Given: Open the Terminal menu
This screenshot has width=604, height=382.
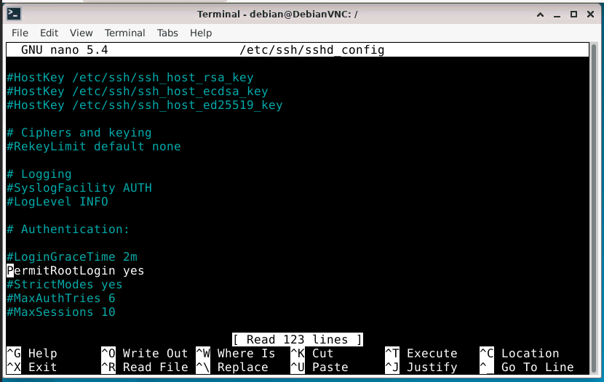Looking at the screenshot, I should (x=125, y=33).
